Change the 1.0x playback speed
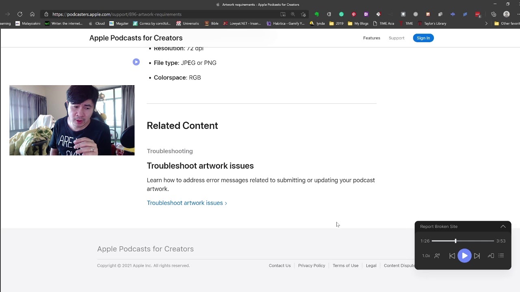The height and width of the screenshot is (292, 520). pyautogui.click(x=426, y=256)
